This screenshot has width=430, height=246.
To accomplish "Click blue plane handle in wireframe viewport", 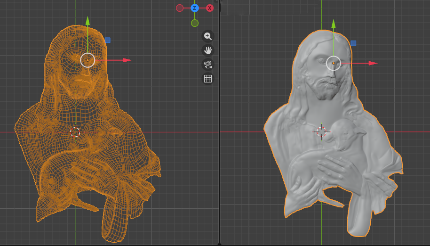I will pos(108,41).
